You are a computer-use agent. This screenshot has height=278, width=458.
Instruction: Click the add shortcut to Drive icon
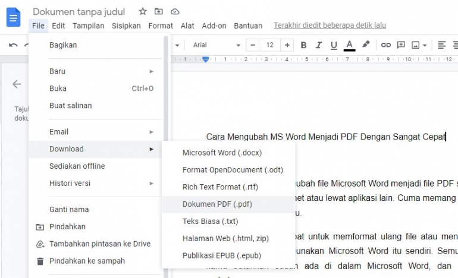tap(40, 244)
